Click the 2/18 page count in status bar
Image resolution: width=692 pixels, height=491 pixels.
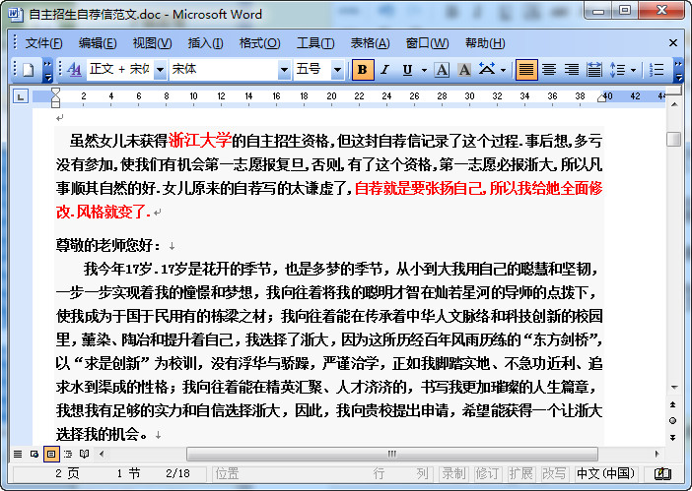pyautogui.click(x=177, y=474)
